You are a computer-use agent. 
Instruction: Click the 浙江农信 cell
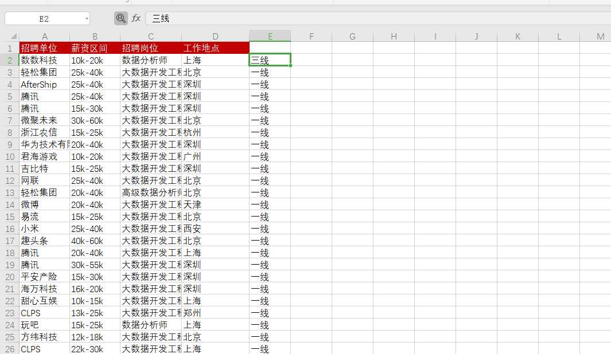(x=45, y=132)
